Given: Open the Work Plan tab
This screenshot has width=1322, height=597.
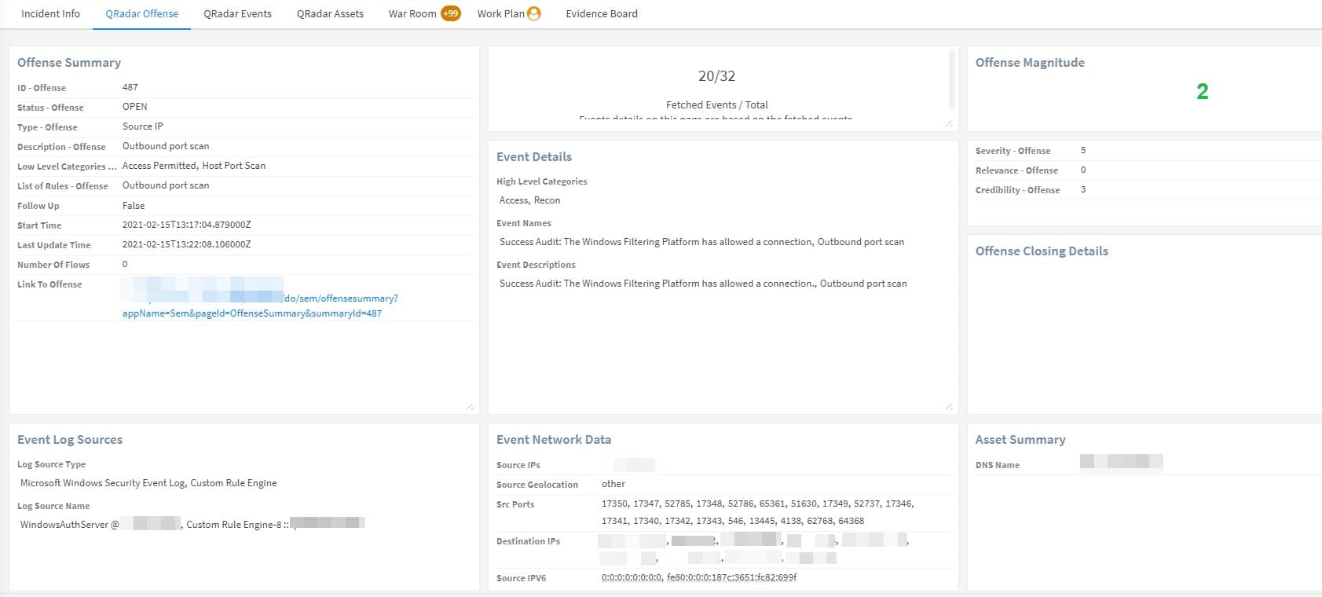Looking at the screenshot, I should [500, 13].
